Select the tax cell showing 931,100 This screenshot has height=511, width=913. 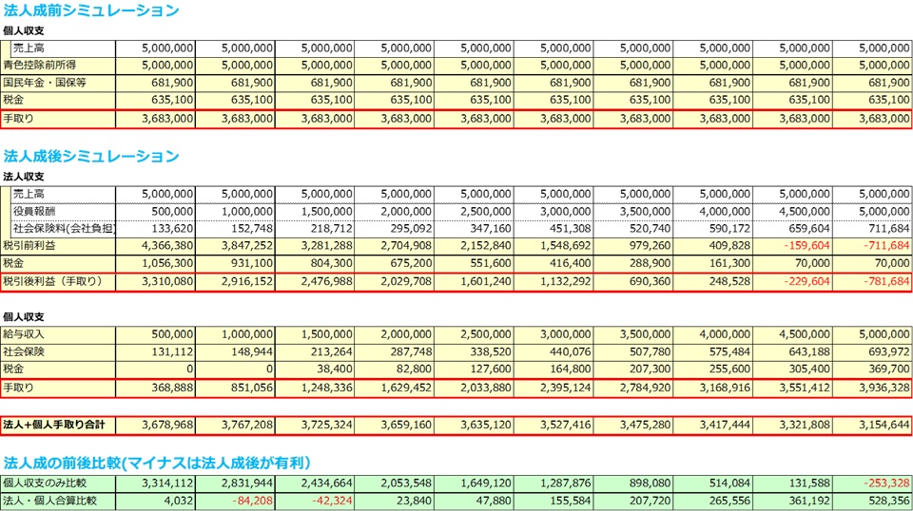click(x=235, y=263)
